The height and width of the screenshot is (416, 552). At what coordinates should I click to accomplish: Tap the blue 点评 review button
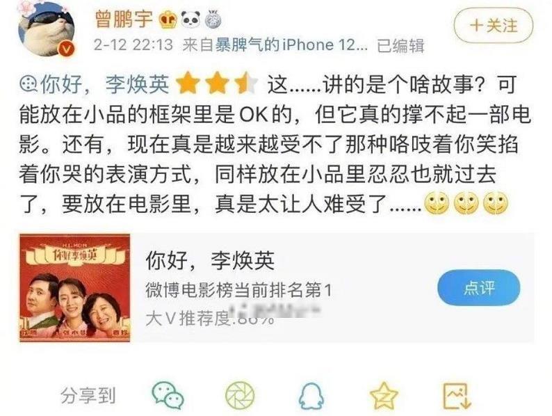point(478,287)
